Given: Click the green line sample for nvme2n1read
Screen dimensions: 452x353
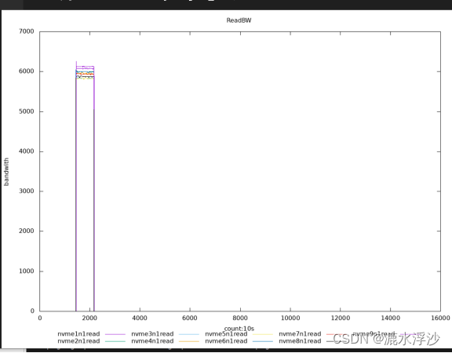Looking at the screenshot, I should (x=115, y=341).
